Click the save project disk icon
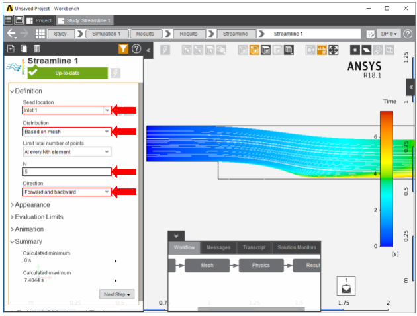This screenshot has width=417, height=316. click(x=19, y=20)
